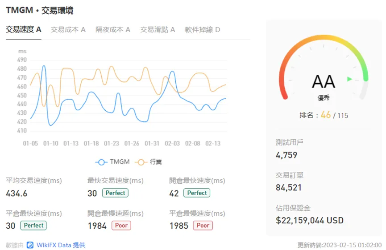The width and height of the screenshot is (386, 250).
Task: Click the Perfect badge beside 最快交易速度 30
Action: tap(115, 193)
